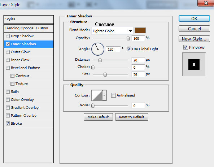Click the Make Default button
Screen dimensions: 214x167
click(x=98, y=117)
